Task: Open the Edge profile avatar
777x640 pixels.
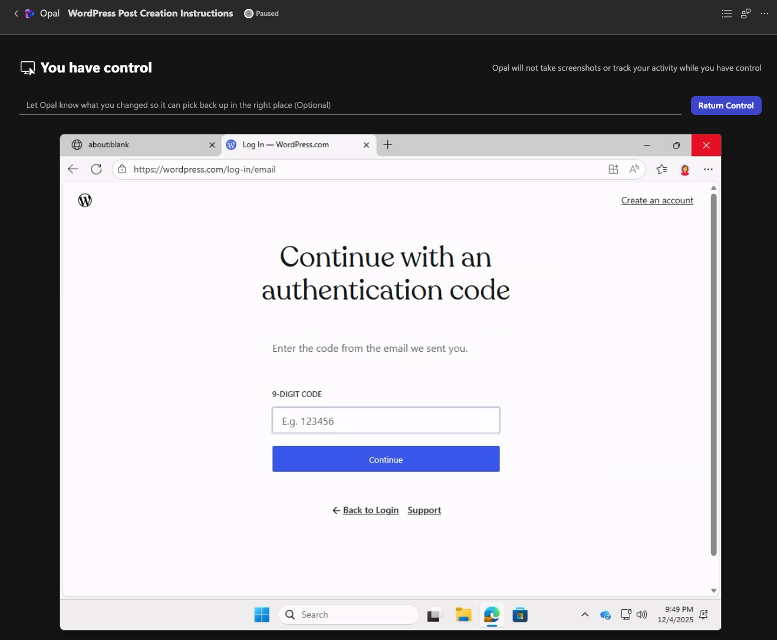Action: [x=685, y=170]
